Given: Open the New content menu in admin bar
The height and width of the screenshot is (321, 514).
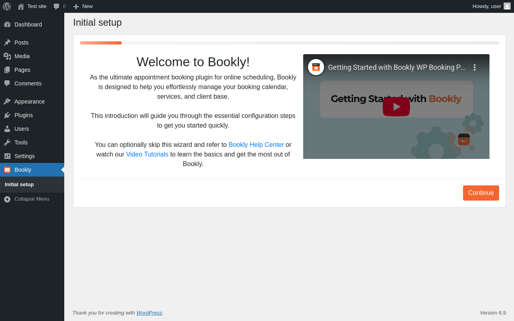Looking at the screenshot, I should [x=83, y=6].
